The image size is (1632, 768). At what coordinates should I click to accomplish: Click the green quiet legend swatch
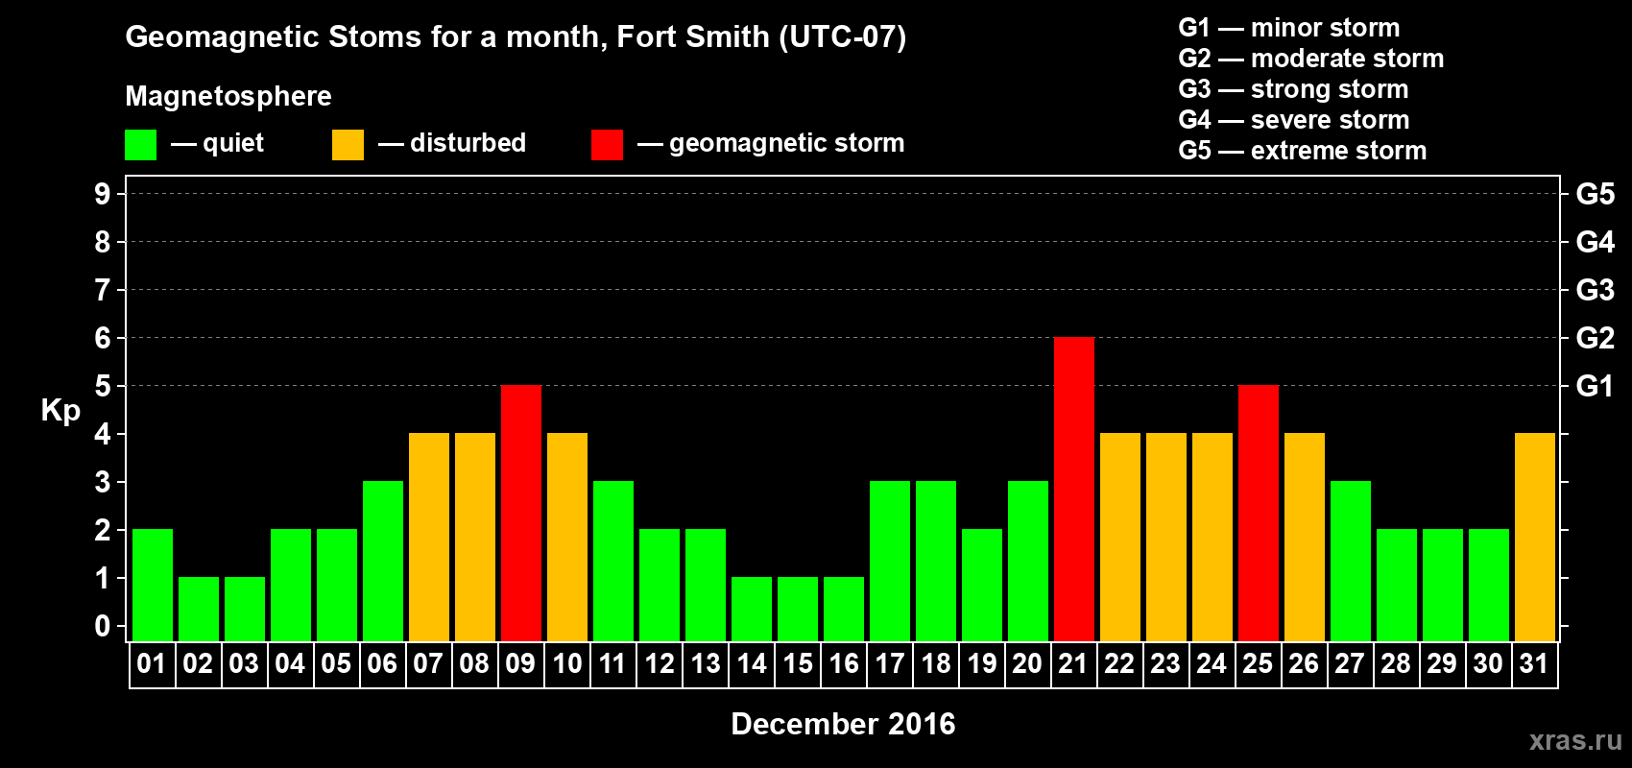point(140,145)
